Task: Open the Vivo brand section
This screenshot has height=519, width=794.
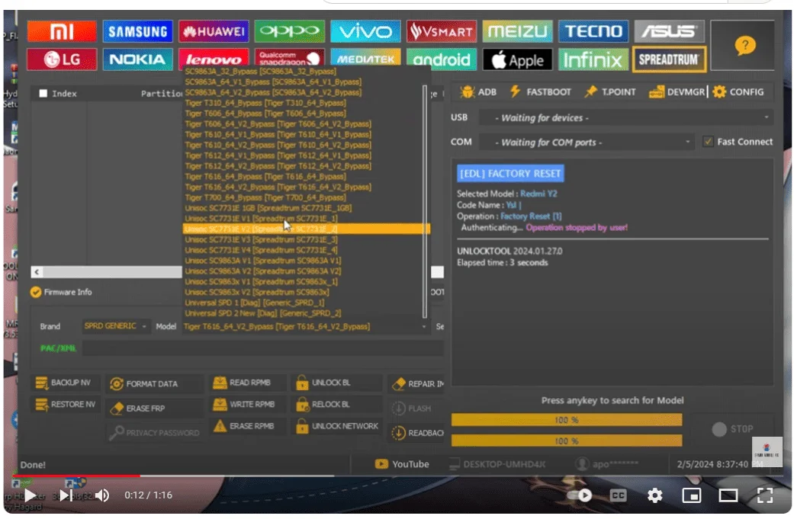Action: [x=365, y=32]
